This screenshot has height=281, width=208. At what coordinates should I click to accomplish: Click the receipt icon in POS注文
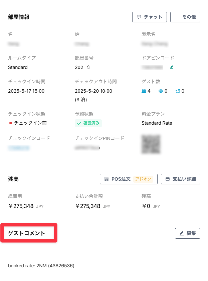point(107,179)
